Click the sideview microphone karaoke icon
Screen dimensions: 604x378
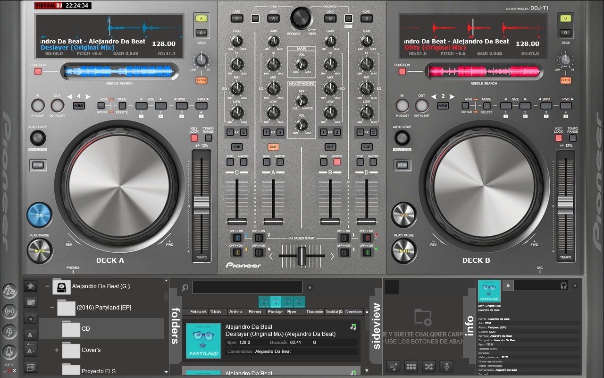point(446,366)
